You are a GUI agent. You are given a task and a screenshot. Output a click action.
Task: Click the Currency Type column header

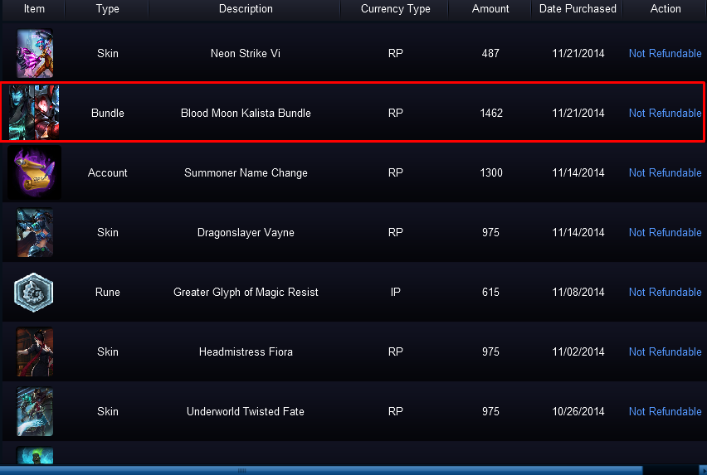click(x=396, y=8)
